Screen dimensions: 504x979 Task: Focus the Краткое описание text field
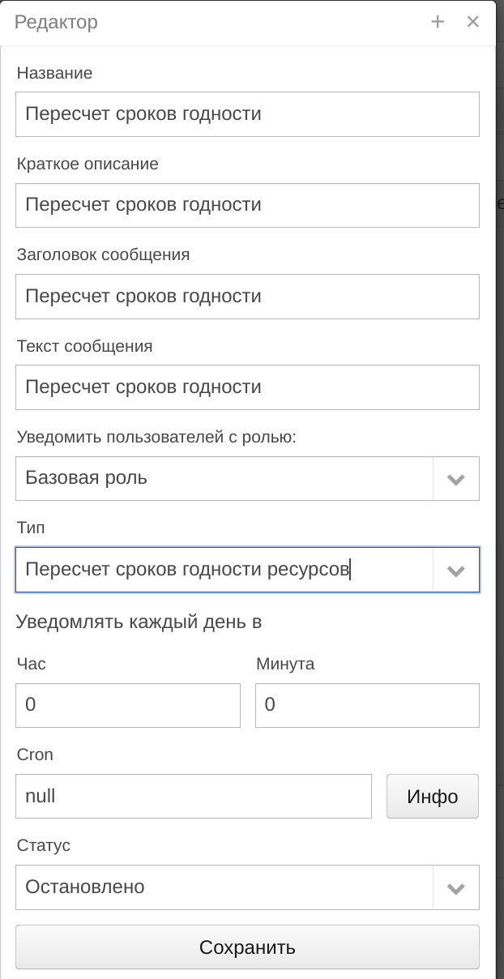pos(247,204)
